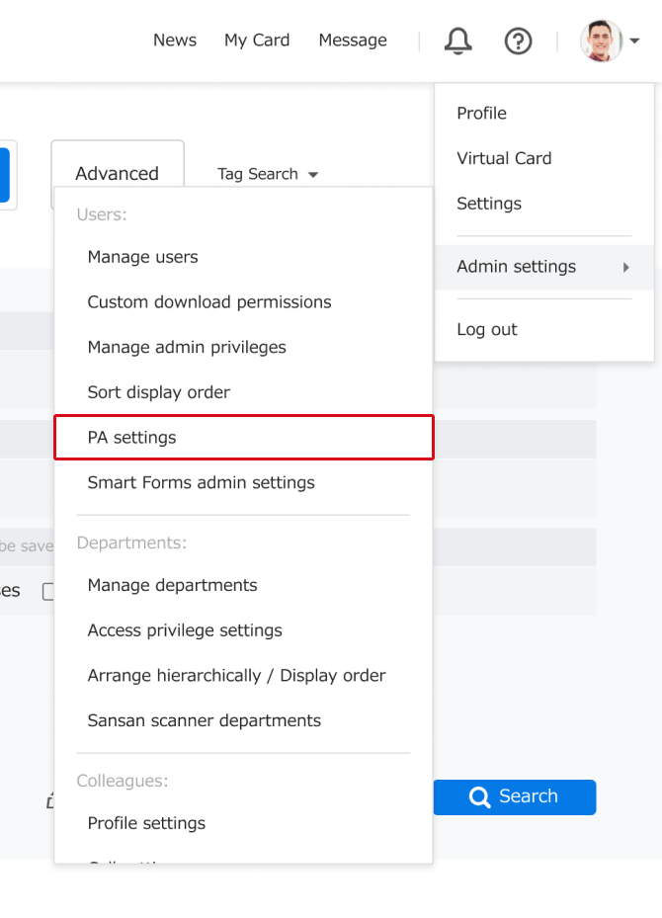Open the Tag Search dropdown
662x918 pixels.
[268, 174]
